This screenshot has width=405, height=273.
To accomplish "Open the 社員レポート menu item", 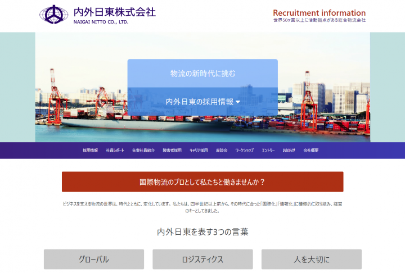I will click(115, 151).
